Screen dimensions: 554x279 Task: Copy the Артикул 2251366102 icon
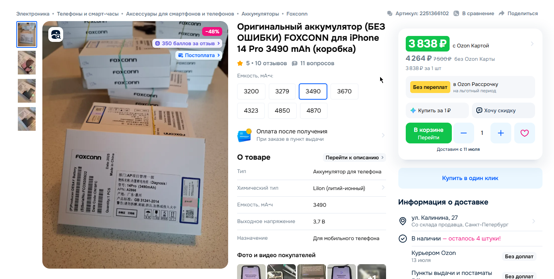389,13
